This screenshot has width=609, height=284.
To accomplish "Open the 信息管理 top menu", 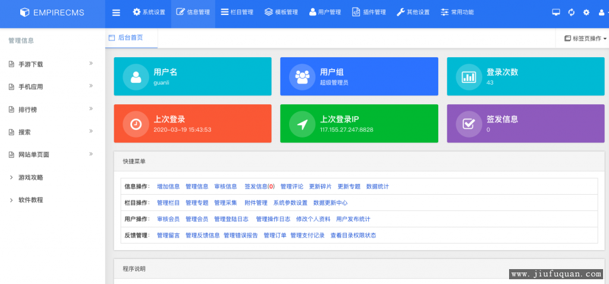I will pos(193,12).
